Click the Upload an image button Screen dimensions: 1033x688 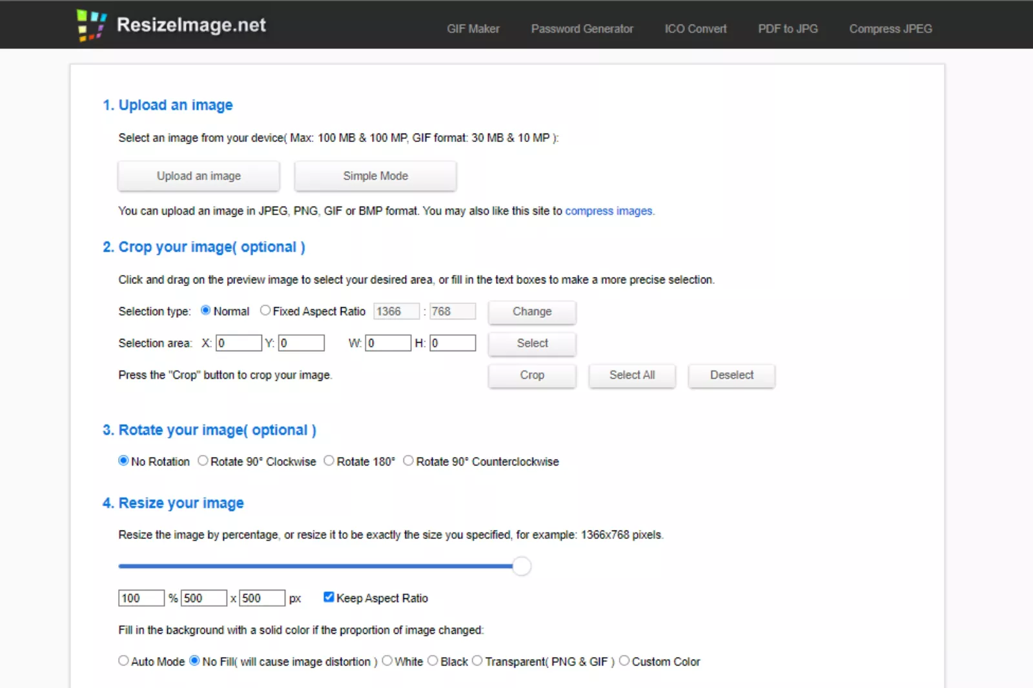tap(198, 176)
